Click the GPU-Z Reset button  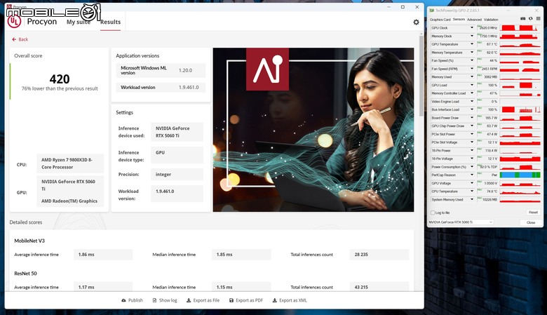pos(533,213)
